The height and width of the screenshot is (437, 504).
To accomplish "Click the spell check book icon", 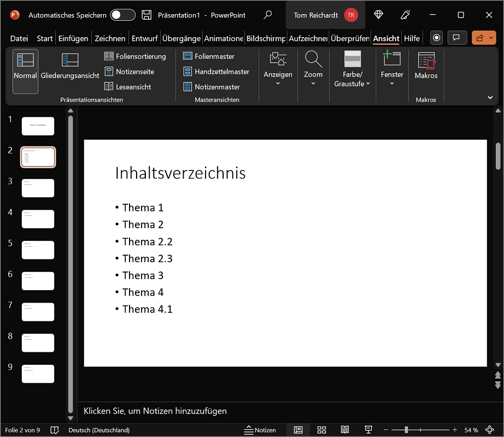I will (x=55, y=430).
